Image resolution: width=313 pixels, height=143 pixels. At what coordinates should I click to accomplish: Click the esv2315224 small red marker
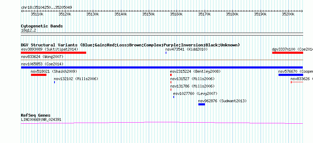[x=171, y=75]
